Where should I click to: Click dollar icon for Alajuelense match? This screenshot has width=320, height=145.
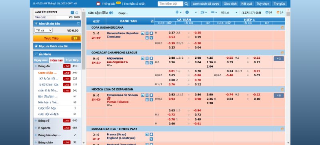coord(151,63)
